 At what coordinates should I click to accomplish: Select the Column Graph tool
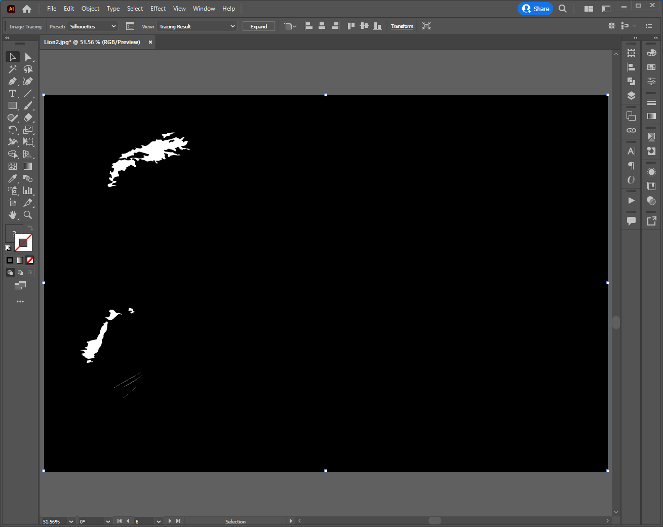coord(28,191)
